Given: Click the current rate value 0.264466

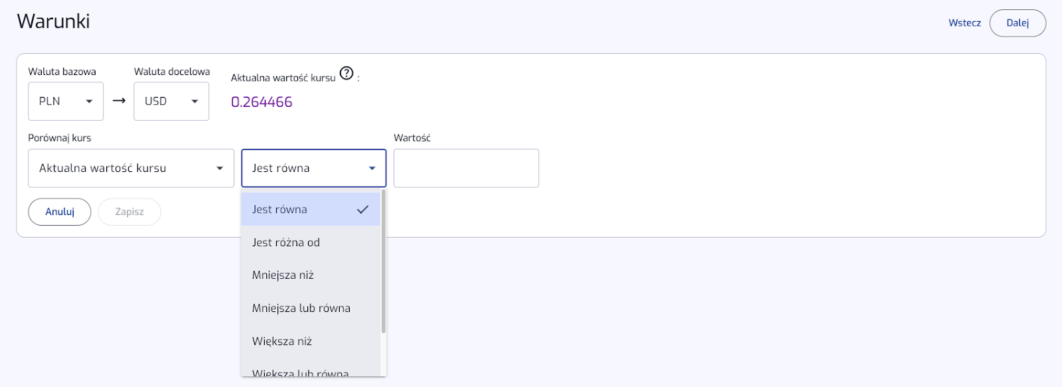Looking at the screenshot, I should click(x=262, y=102).
